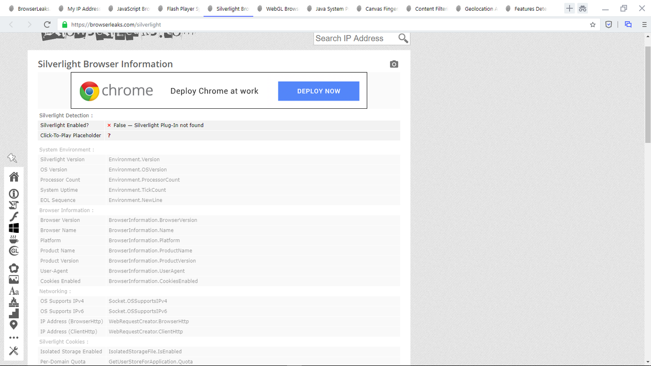
Task: Switch to the Flash Player tab
Action: tap(179, 9)
